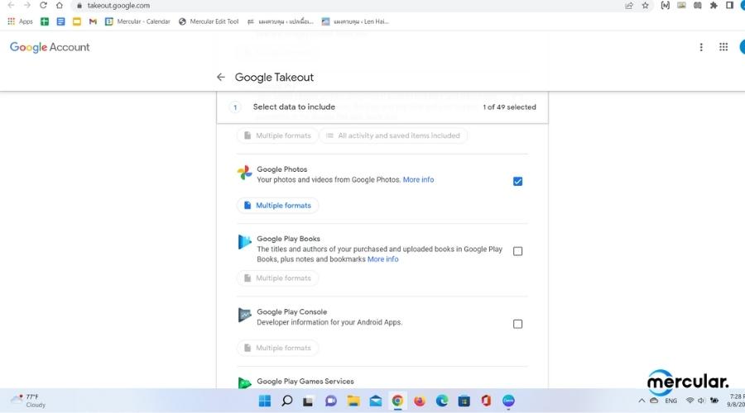Check the Google Play Console checkbox
745x413 pixels.
(x=518, y=324)
